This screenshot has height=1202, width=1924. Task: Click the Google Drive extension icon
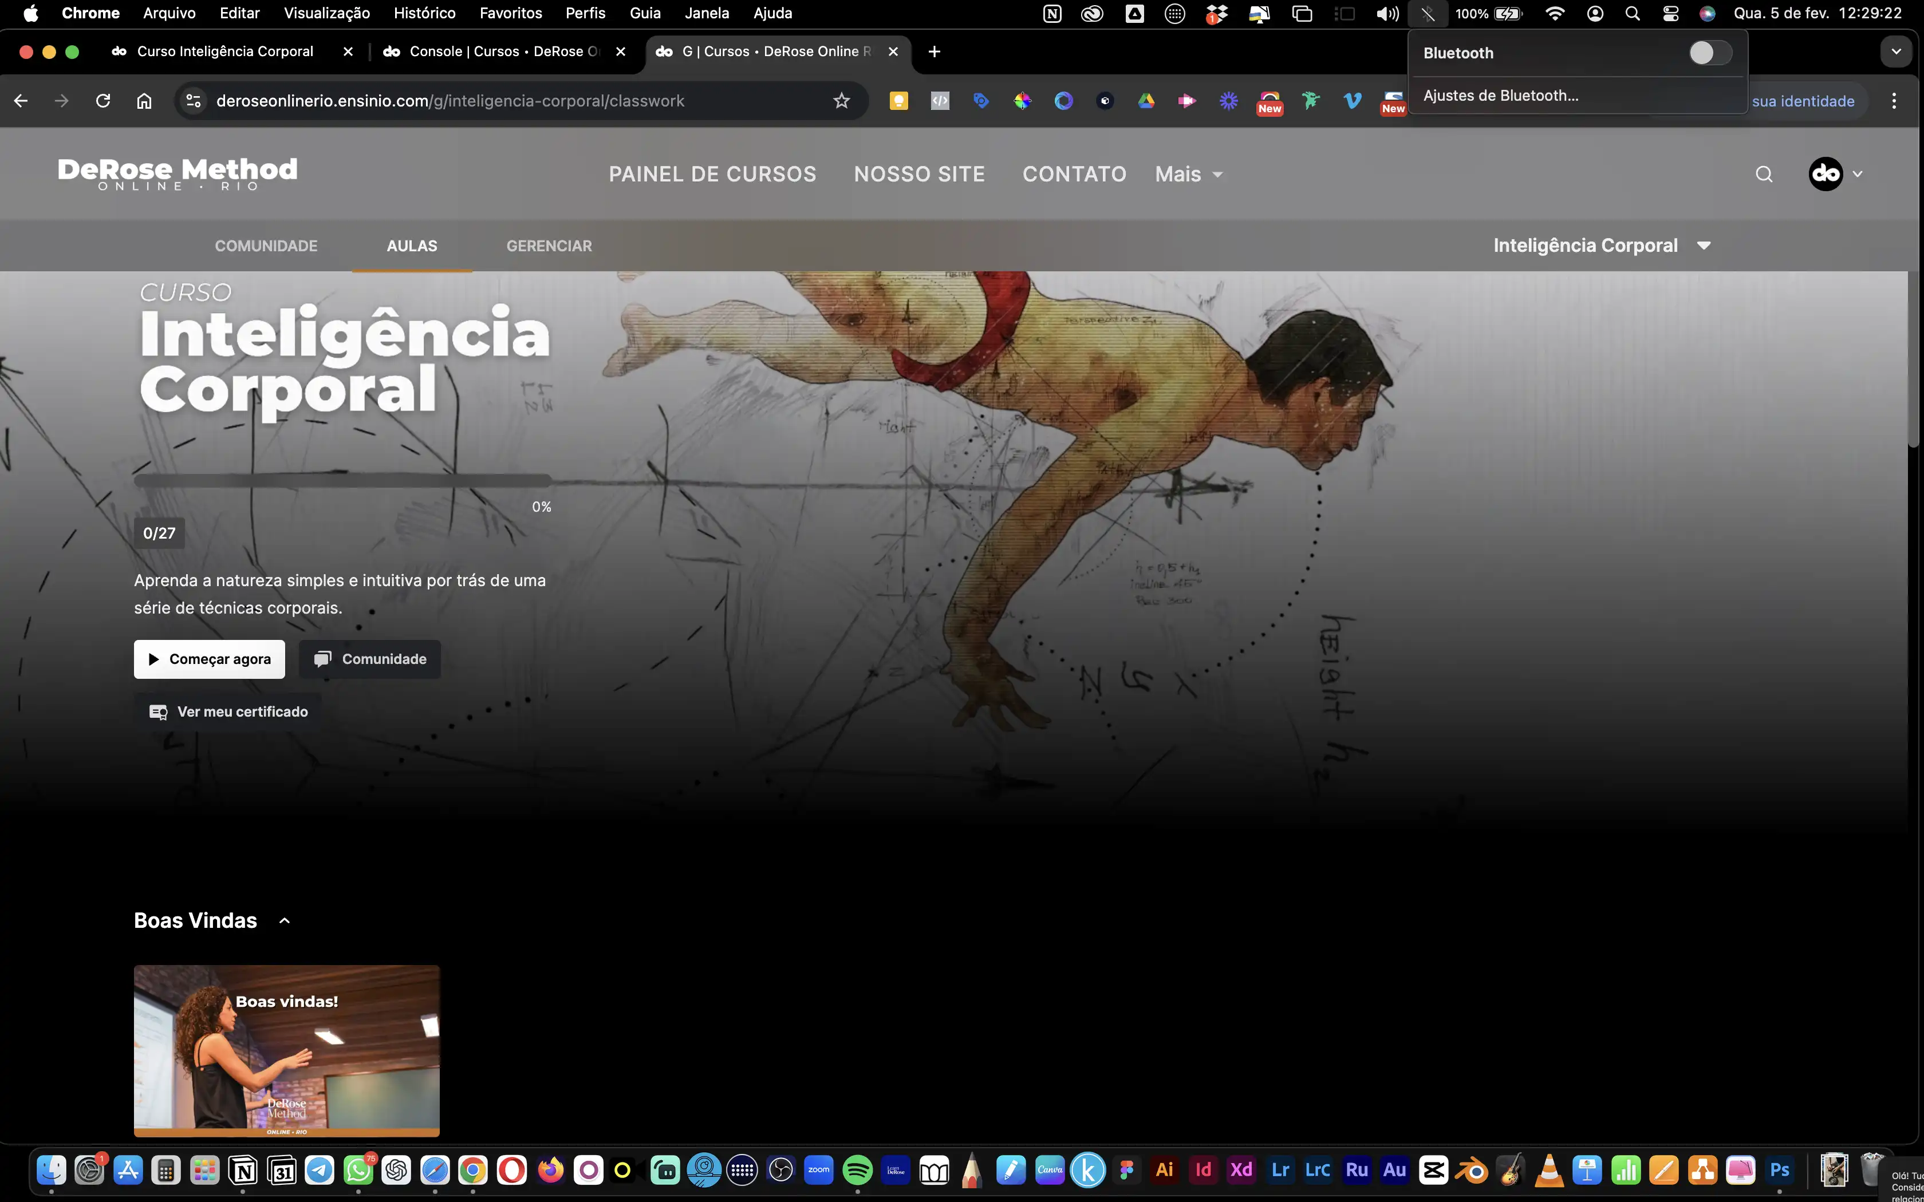pyautogui.click(x=1146, y=101)
